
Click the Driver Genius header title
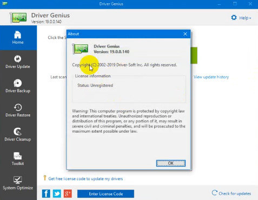pyautogui.click(x=50, y=15)
